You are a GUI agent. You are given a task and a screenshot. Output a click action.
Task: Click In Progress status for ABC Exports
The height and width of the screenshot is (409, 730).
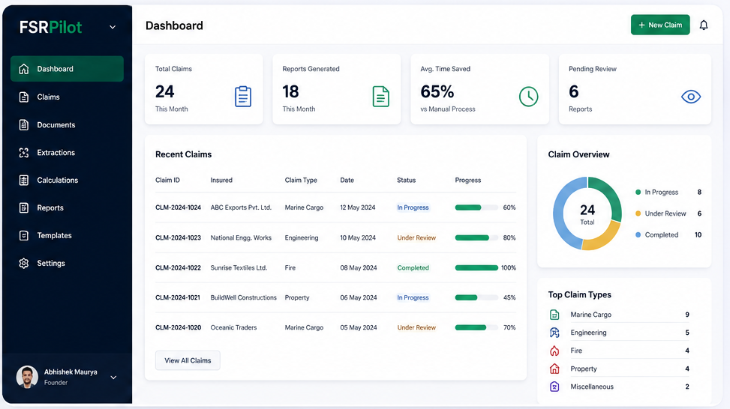pos(413,207)
